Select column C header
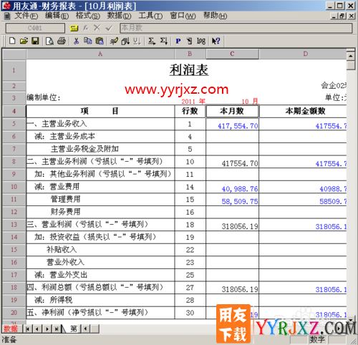Screen dimensions: 358x345 (232, 54)
